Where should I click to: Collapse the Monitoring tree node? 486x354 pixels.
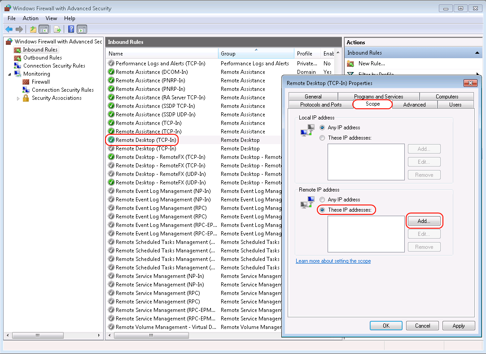click(10, 74)
